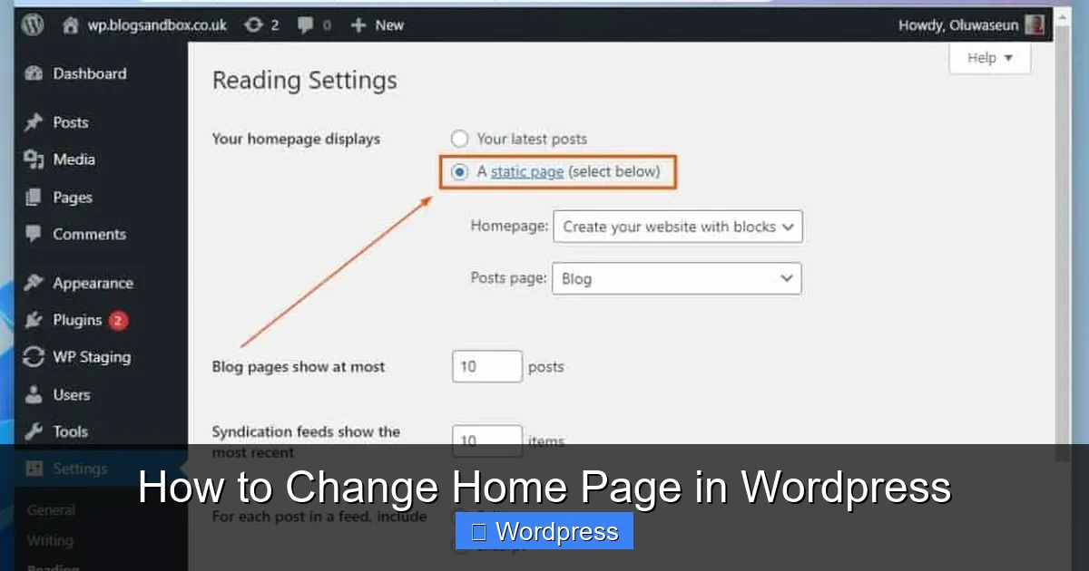
Task: Click the static page link
Action: (526, 171)
